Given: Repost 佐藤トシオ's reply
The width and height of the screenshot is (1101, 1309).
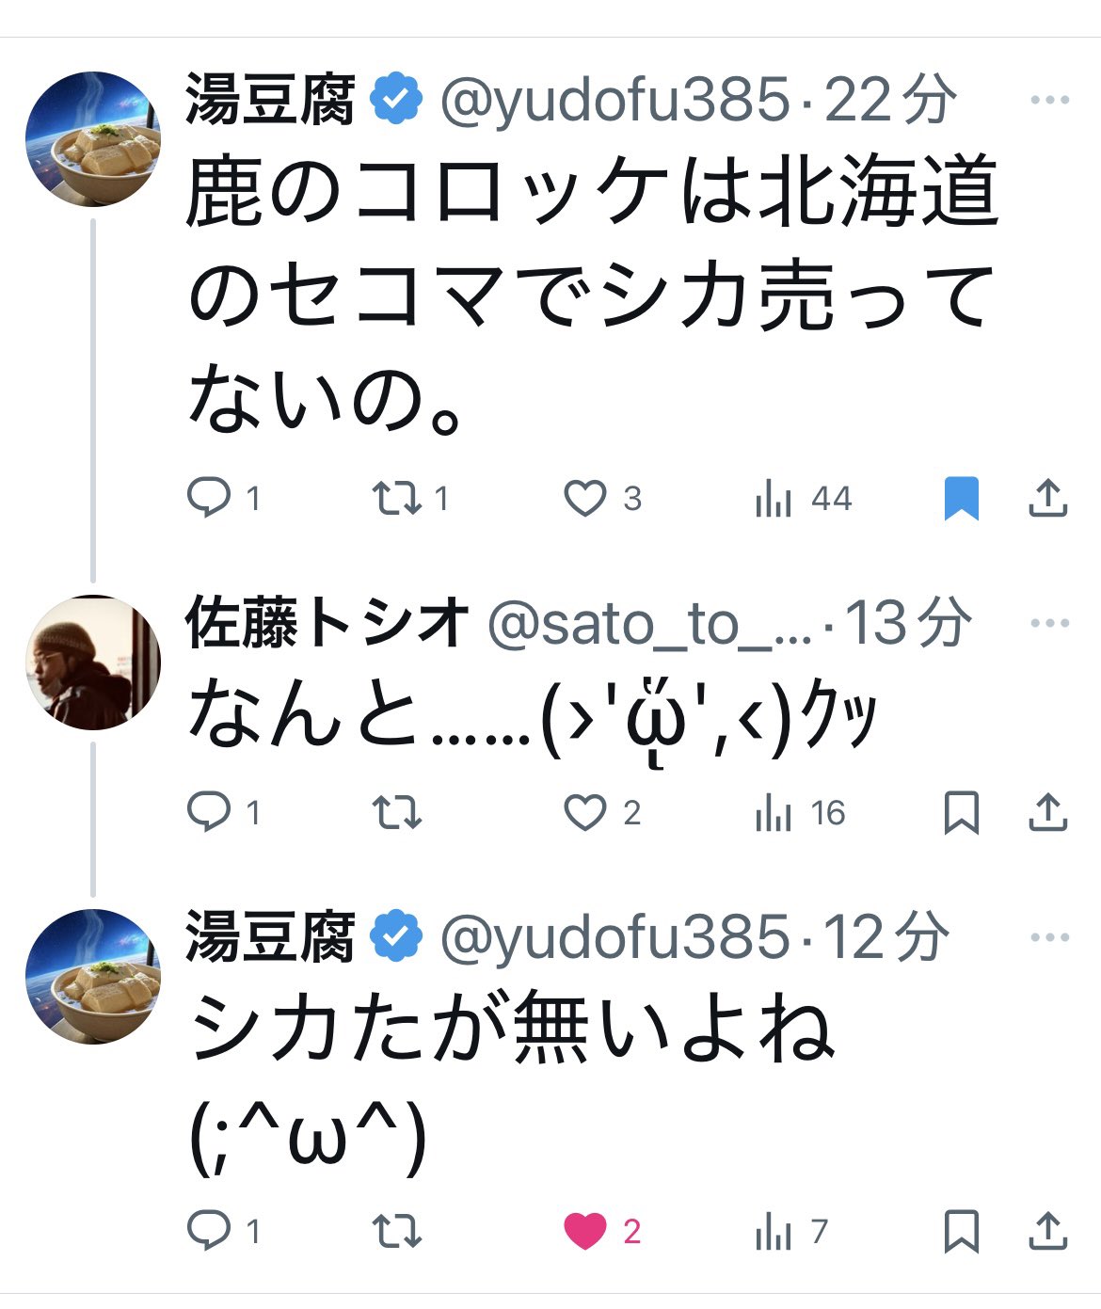Looking at the screenshot, I should tap(396, 812).
